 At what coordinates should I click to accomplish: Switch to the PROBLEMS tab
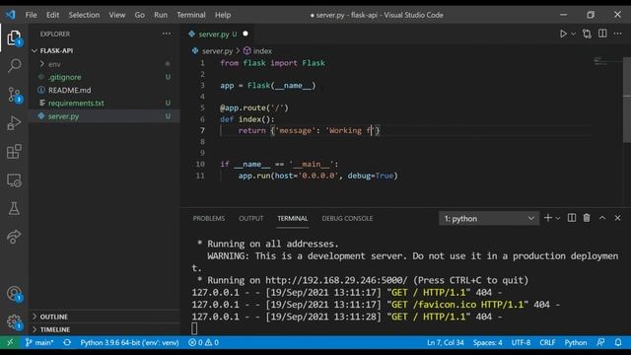tap(209, 218)
